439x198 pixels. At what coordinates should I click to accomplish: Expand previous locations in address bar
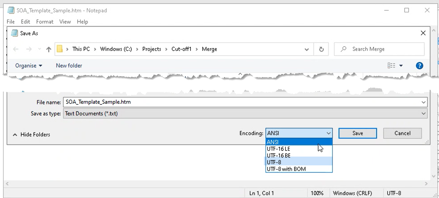(x=307, y=49)
